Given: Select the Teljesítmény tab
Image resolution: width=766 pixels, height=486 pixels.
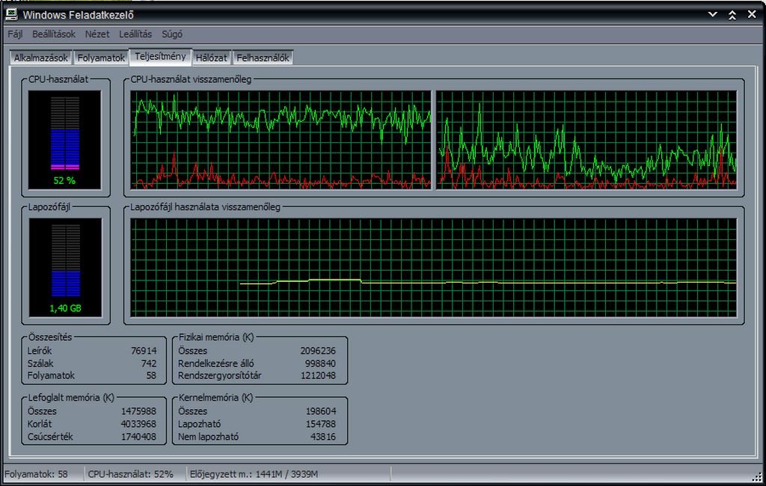Looking at the screenshot, I should pos(160,56).
